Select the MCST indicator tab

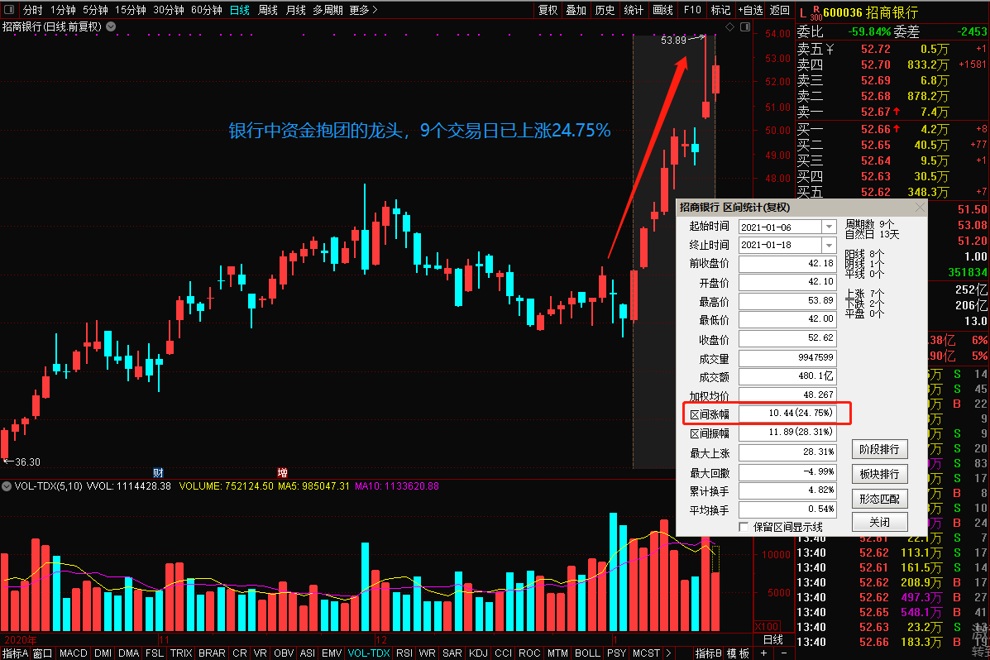pyautogui.click(x=646, y=653)
